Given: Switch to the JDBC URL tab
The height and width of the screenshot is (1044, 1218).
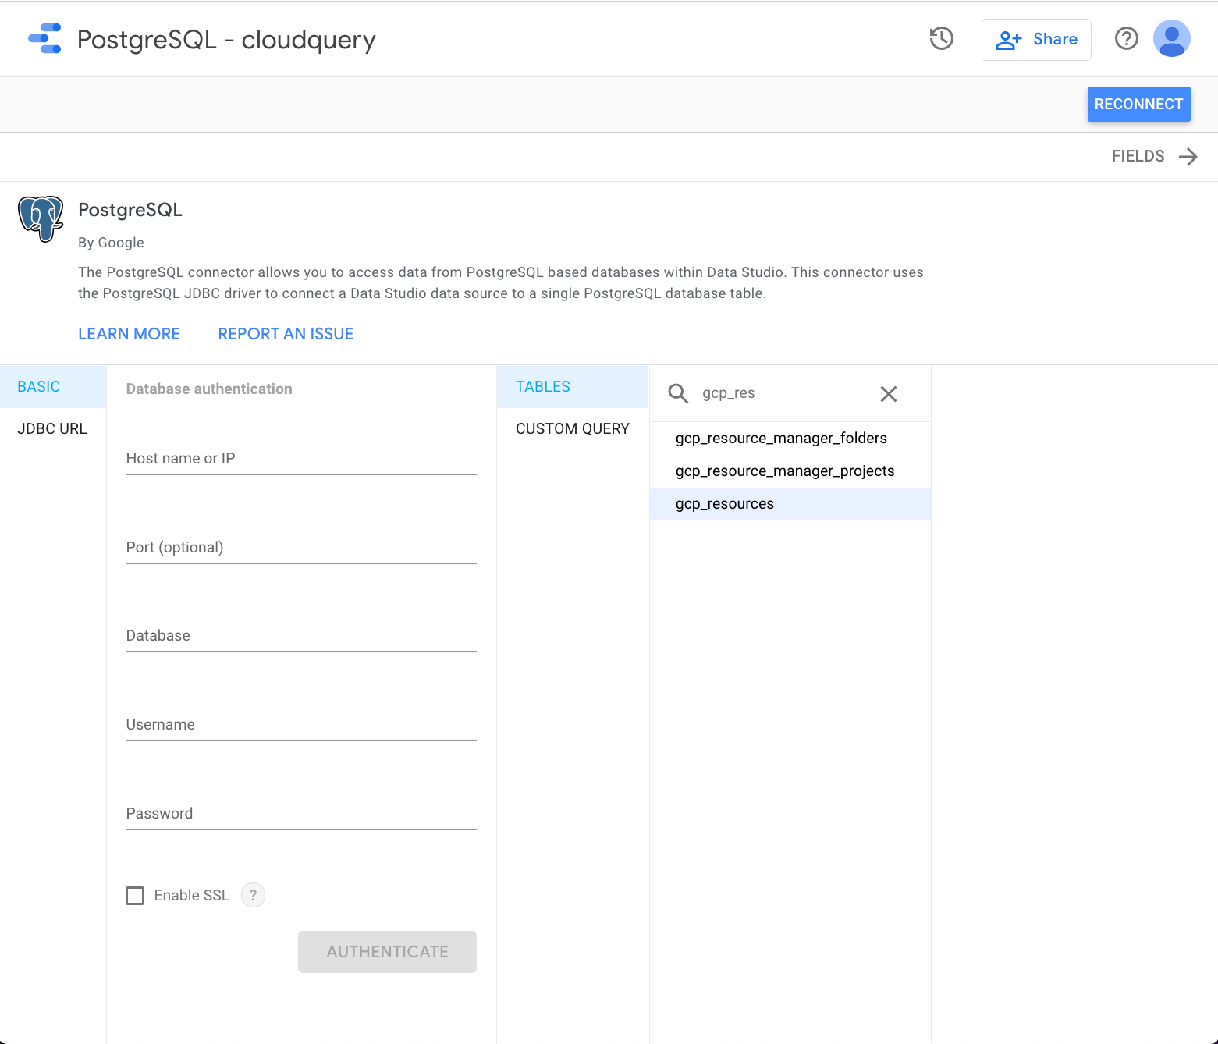Looking at the screenshot, I should pos(52,428).
